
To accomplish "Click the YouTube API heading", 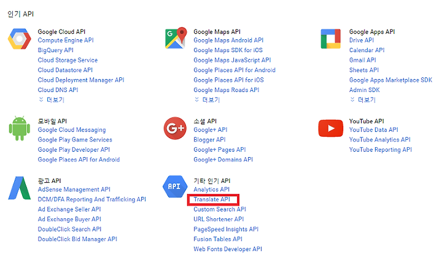I will [x=366, y=121].
